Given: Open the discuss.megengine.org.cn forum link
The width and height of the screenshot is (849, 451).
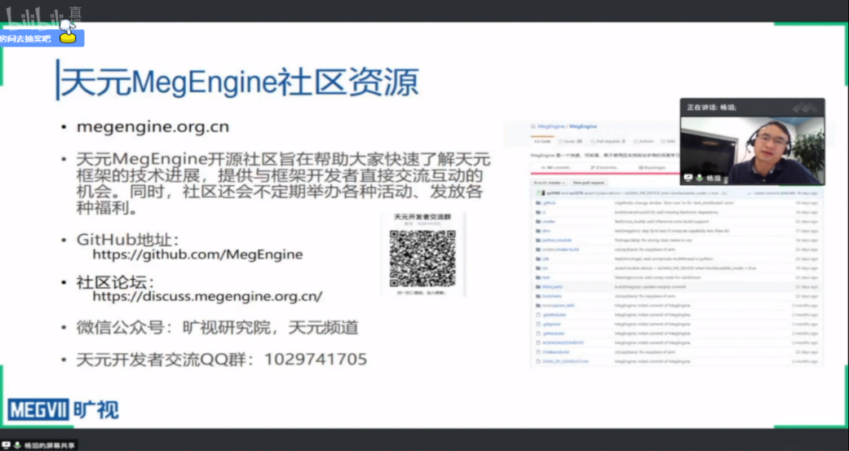Looking at the screenshot, I should (207, 296).
